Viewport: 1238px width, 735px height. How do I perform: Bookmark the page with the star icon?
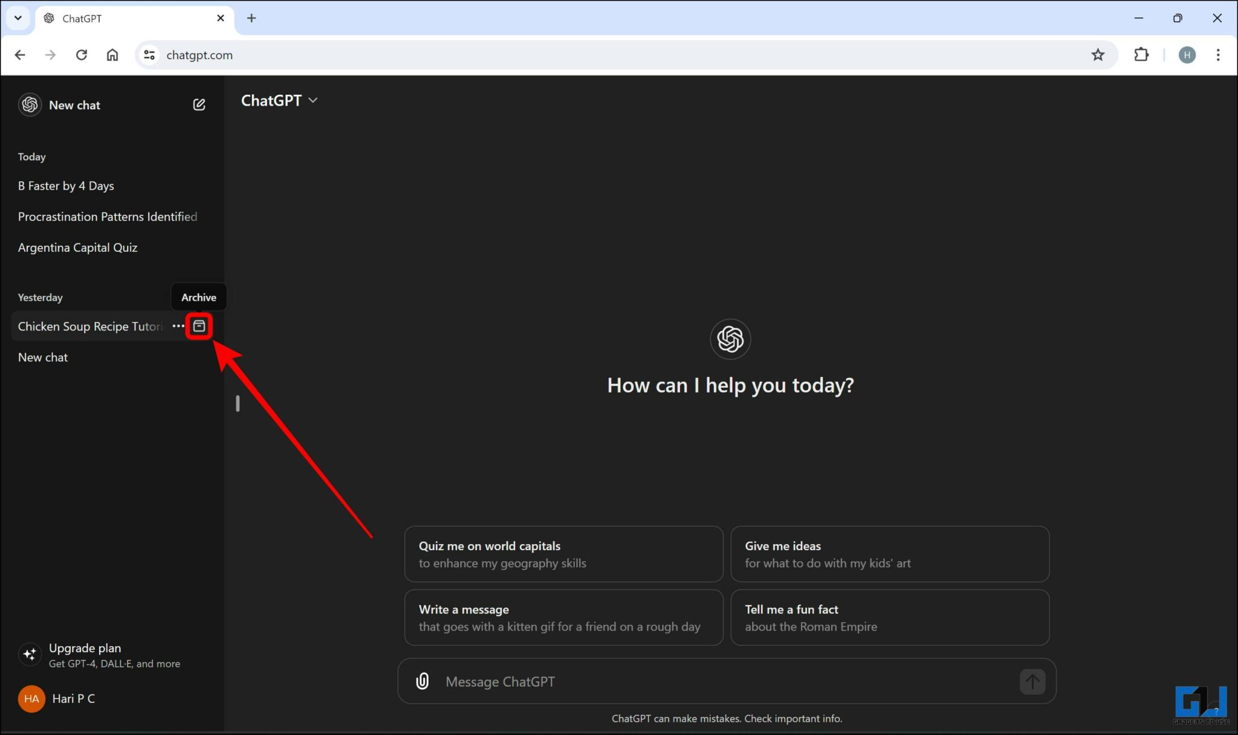pyautogui.click(x=1098, y=54)
